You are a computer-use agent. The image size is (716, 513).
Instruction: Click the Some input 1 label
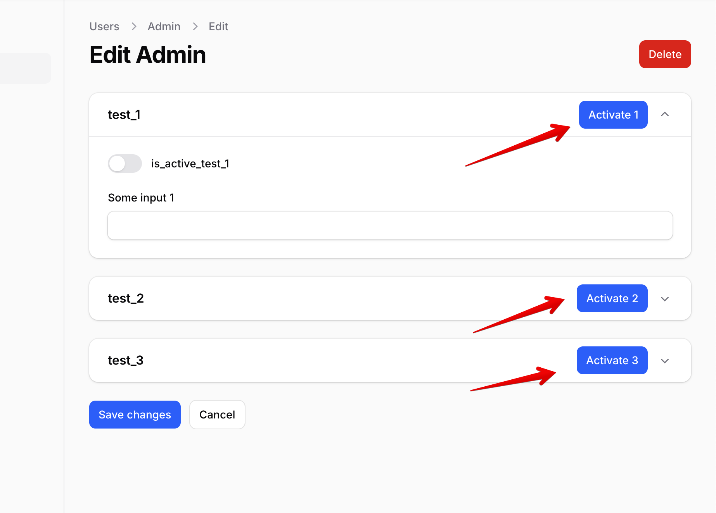tap(141, 198)
